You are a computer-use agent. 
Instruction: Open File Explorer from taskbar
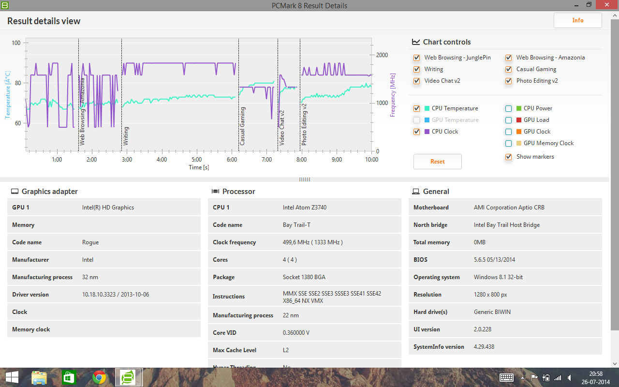click(x=39, y=377)
